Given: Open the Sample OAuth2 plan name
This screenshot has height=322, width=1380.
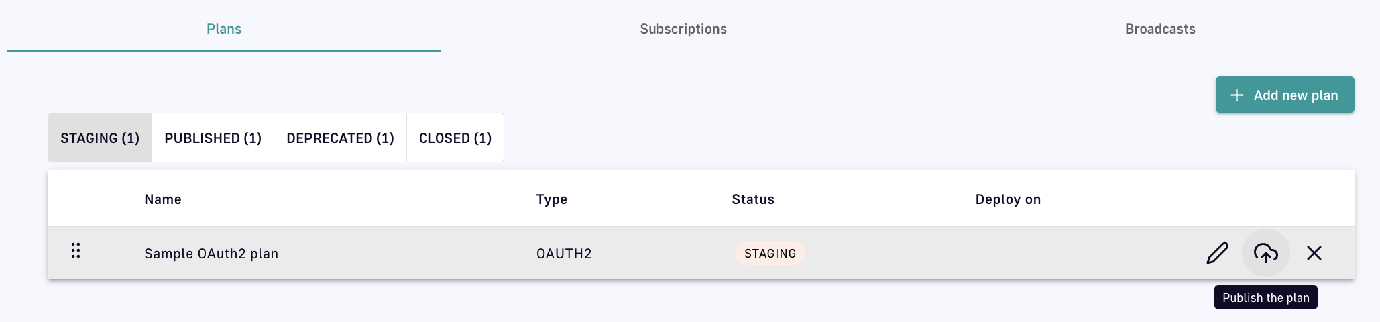Looking at the screenshot, I should click(211, 254).
